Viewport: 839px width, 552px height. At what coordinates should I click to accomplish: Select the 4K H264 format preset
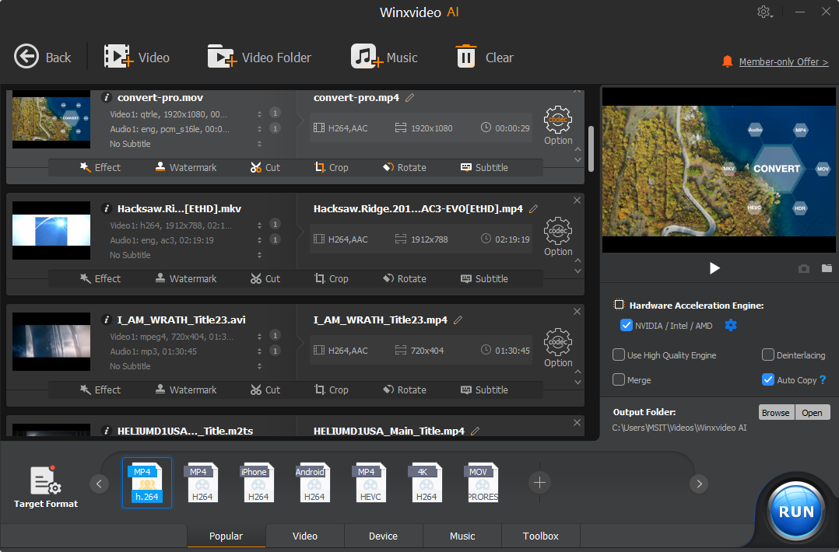[426, 483]
